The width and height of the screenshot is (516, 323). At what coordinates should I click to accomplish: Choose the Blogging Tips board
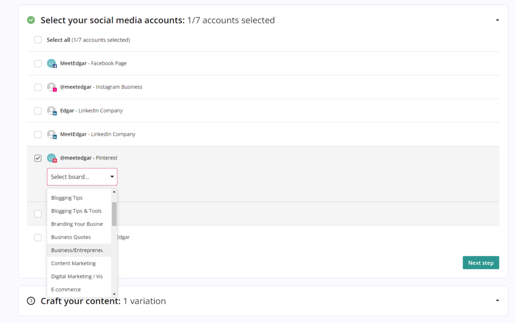coord(79,198)
